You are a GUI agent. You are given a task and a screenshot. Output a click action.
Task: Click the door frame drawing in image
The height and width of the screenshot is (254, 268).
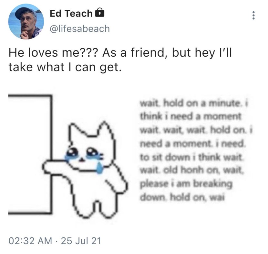pyautogui.click(x=30, y=154)
